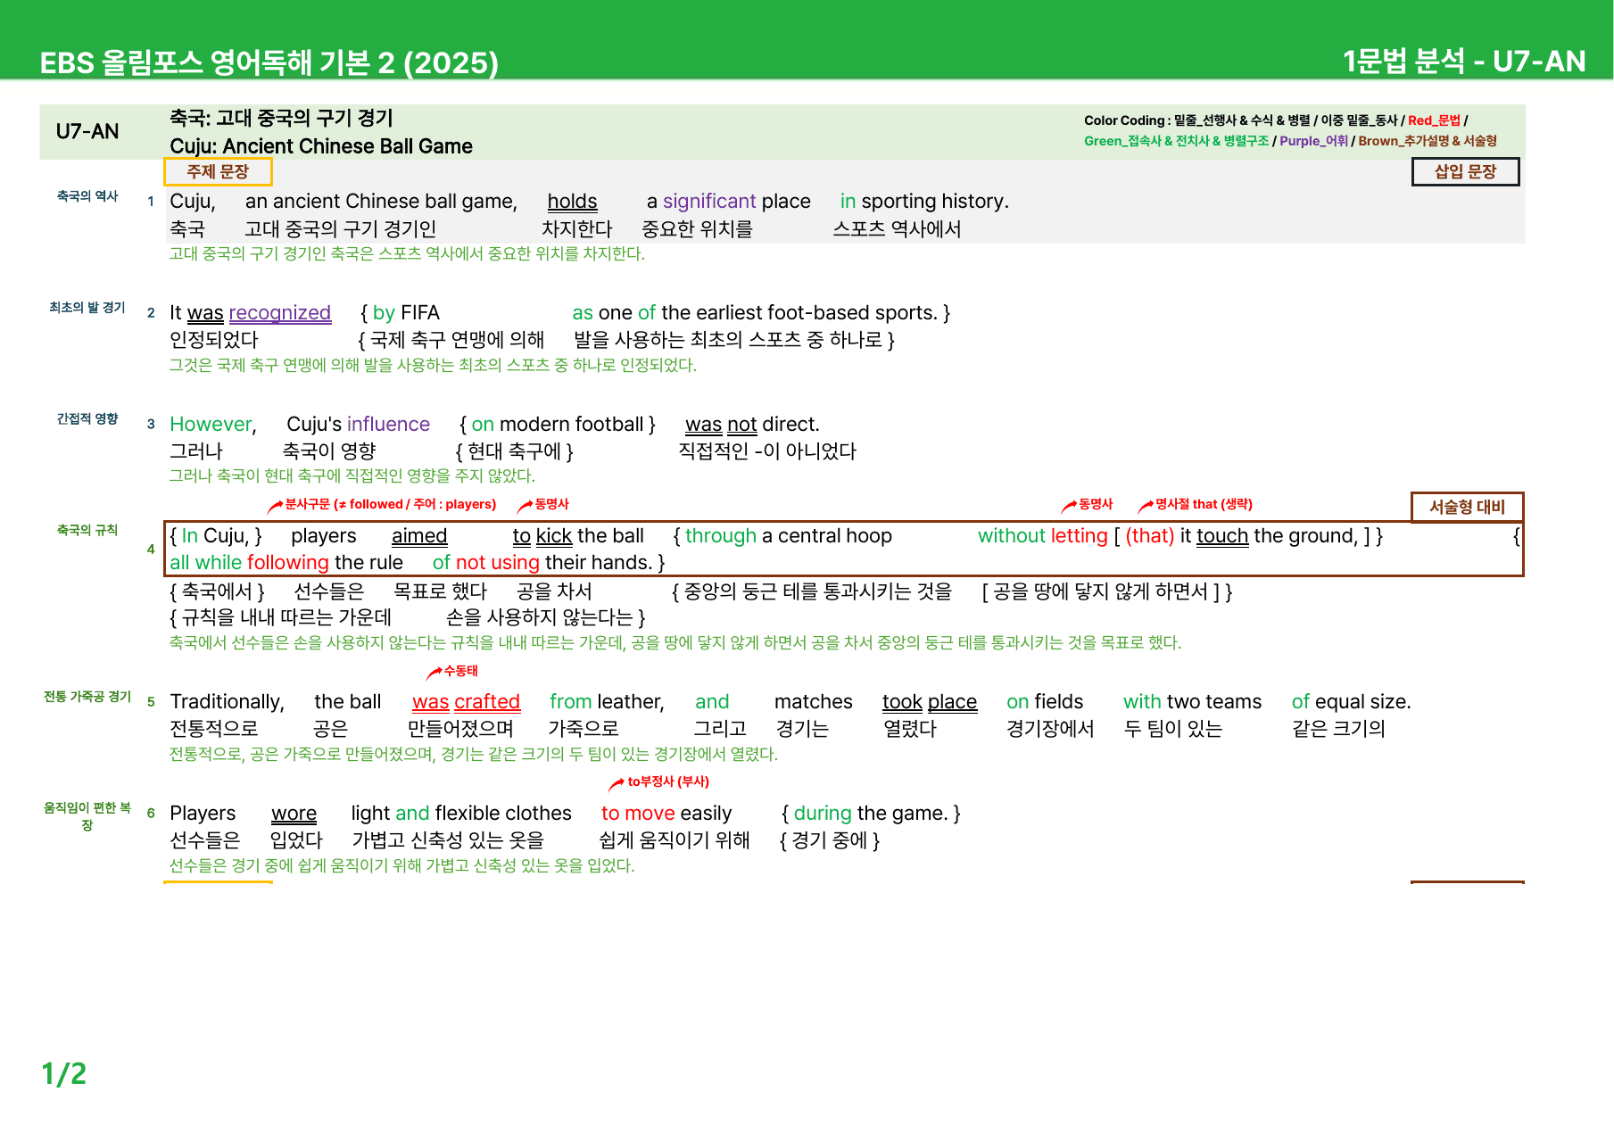This screenshot has height=1141, width=1614.
Task: Click the page number '1/2'
Action: [x=64, y=1074]
